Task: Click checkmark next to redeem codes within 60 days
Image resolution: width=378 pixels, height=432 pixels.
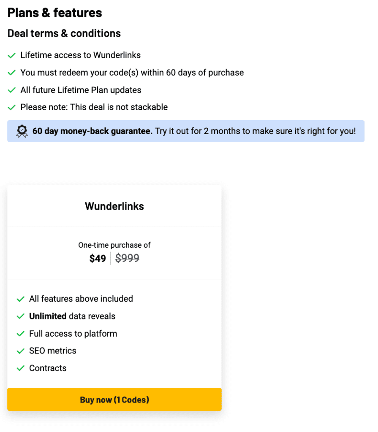Action: tap(11, 73)
